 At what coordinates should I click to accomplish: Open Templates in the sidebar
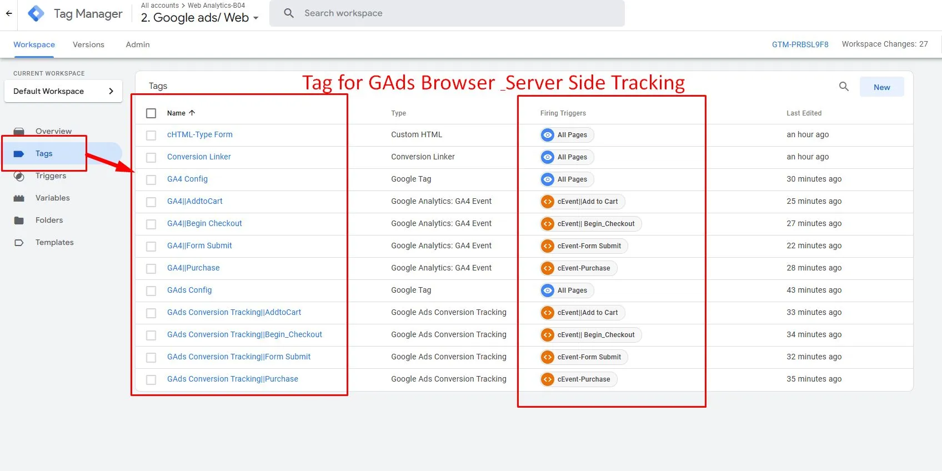(x=54, y=242)
